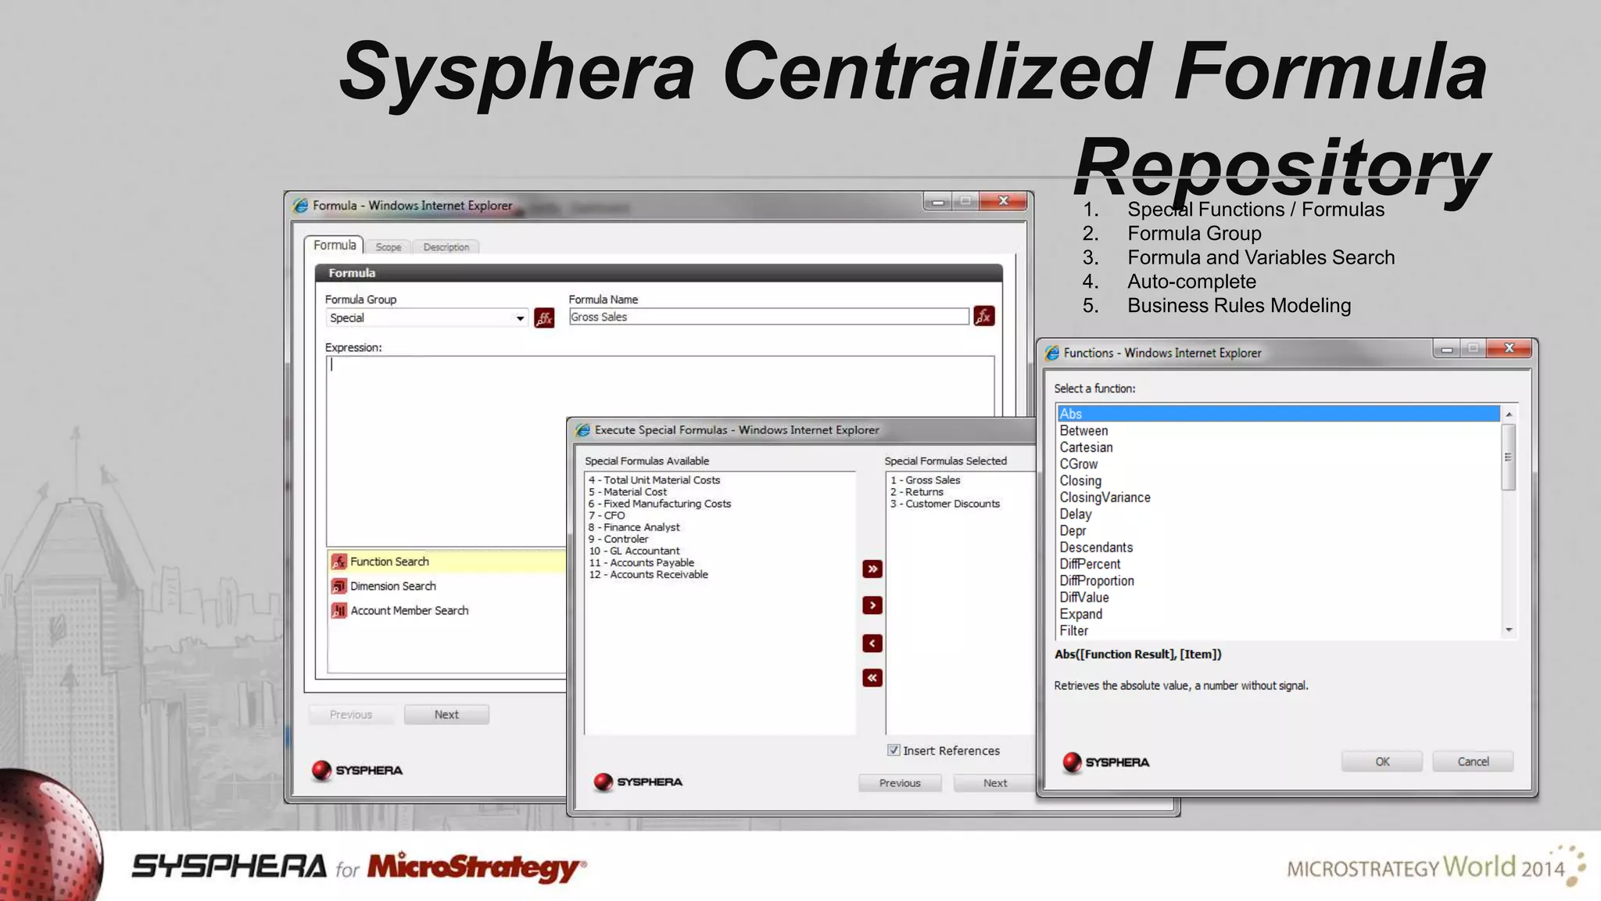
Task: Click Cancel in Functions window
Action: point(1473,761)
